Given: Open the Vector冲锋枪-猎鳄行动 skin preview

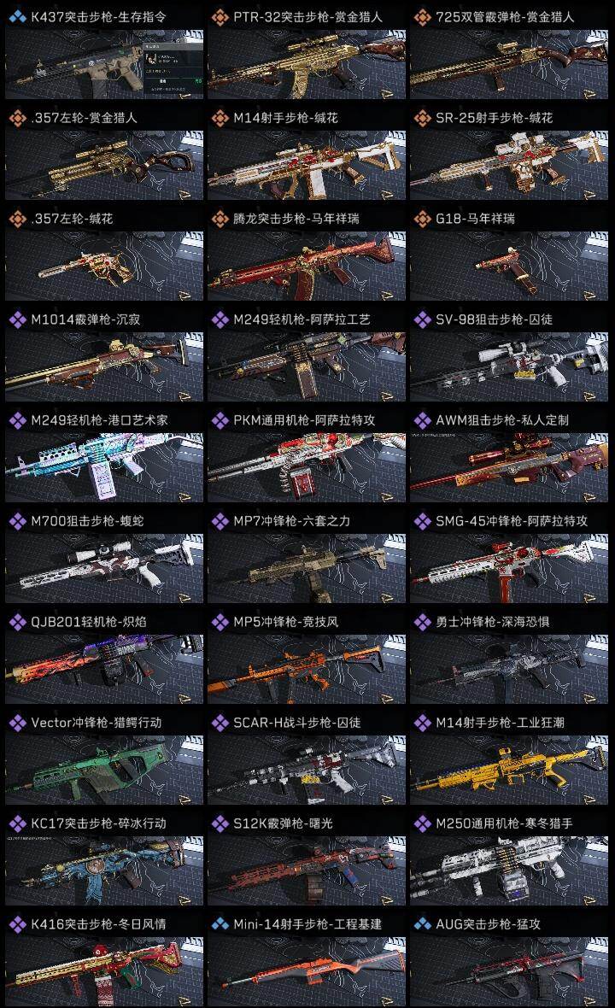Looking at the screenshot, I should [104, 770].
